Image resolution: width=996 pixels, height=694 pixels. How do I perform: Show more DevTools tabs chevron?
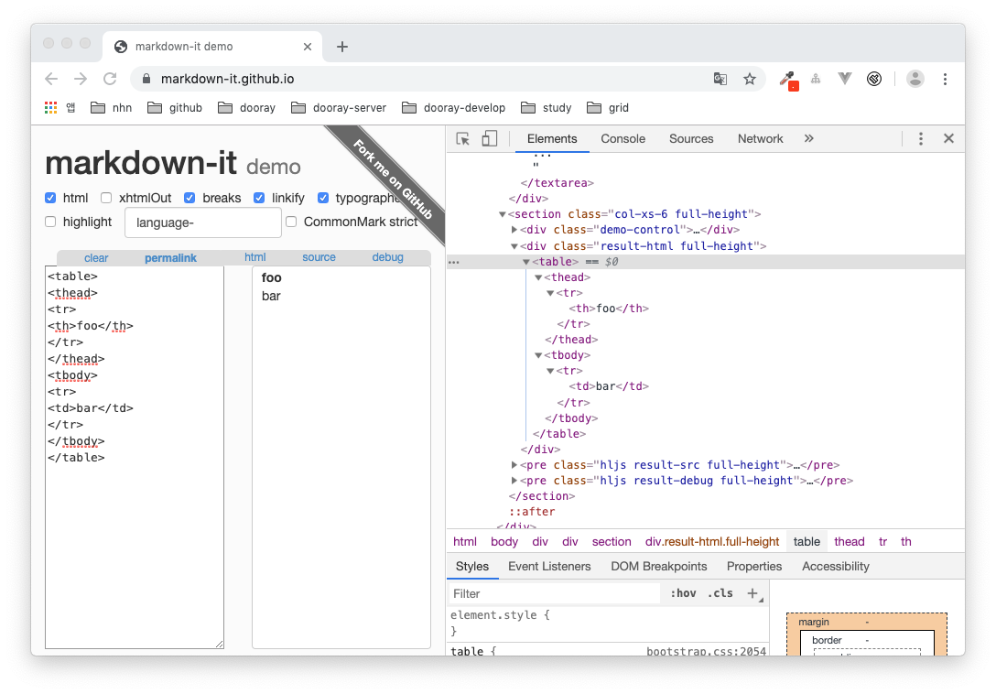808,138
